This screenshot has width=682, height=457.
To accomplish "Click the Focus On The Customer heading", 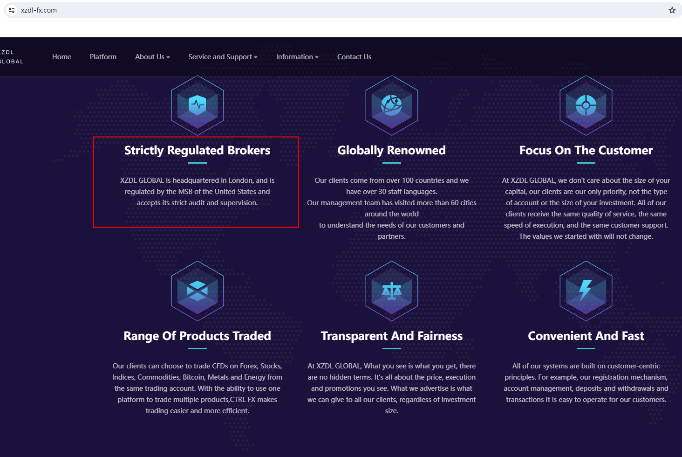I will (586, 150).
